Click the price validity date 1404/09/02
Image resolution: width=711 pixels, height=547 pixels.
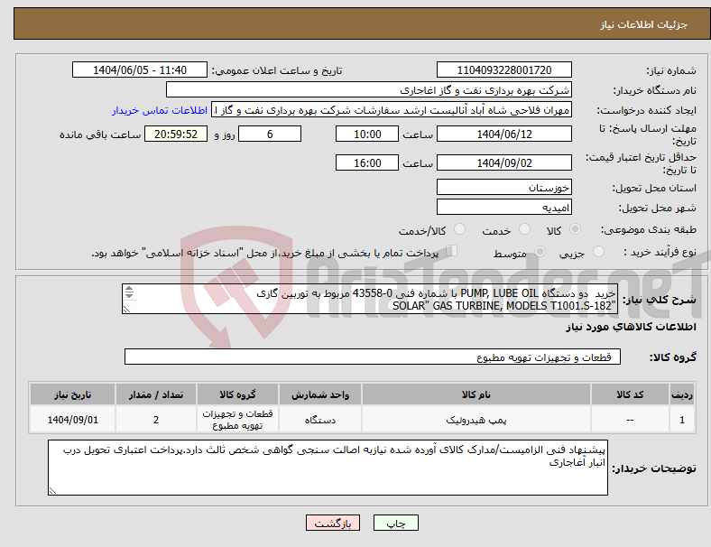pyautogui.click(x=504, y=162)
